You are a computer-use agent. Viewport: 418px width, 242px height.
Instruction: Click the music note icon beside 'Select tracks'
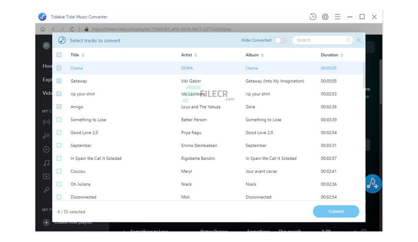point(62,40)
